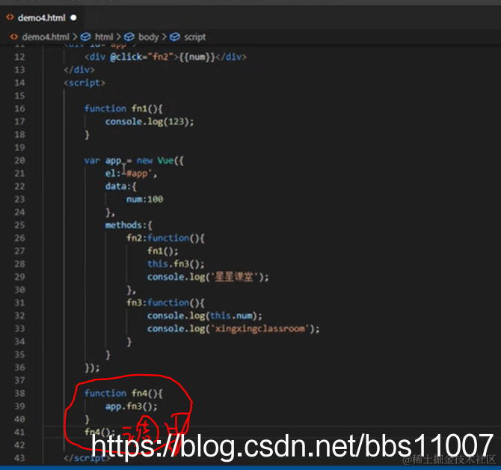The image size is (501, 470).
Task: Click console.log('星星课堂'); statement
Action: pos(208,277)
